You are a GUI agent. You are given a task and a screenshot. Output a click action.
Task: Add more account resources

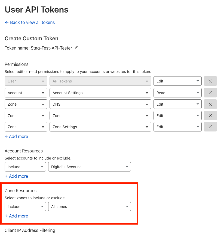point(16,176)
